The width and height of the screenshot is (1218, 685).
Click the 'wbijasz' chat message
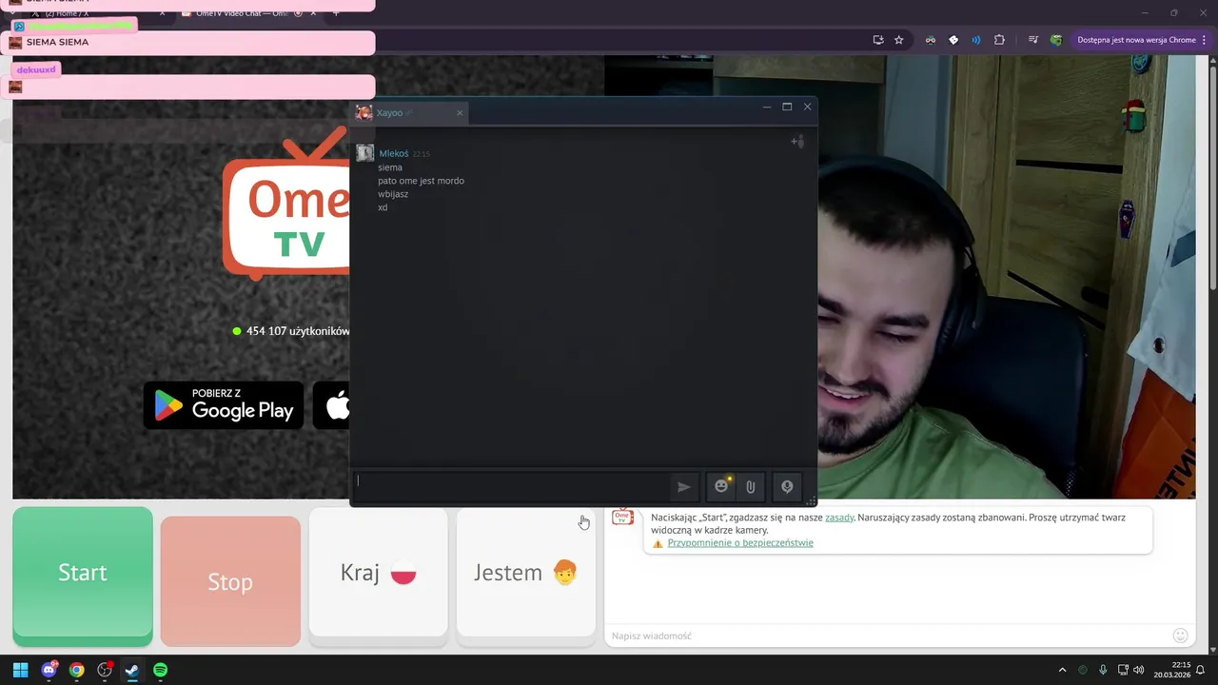point(393,194)
